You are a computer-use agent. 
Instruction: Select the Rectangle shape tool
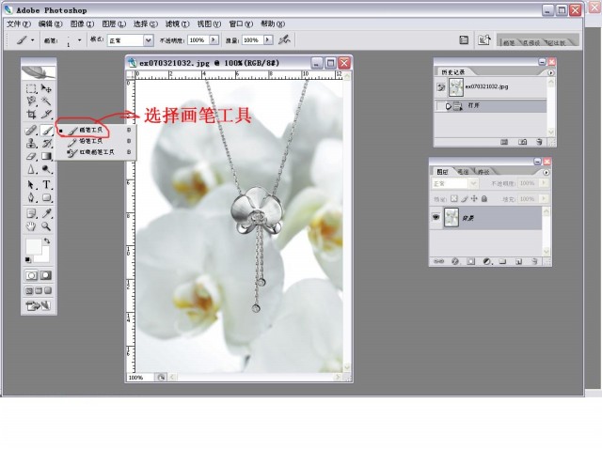[x=46, y=198]
